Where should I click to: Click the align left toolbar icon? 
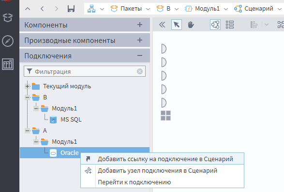254,25
